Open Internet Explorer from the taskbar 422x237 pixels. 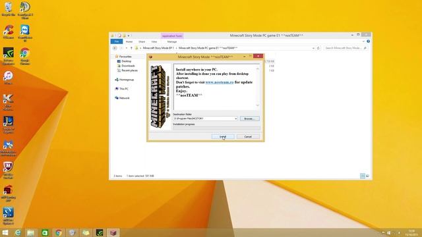(x=18, y=232)
